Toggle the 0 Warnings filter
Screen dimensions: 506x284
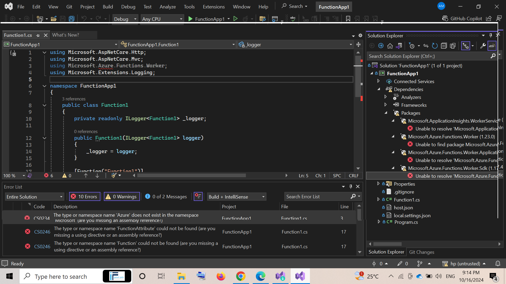[x=121, y=197]
